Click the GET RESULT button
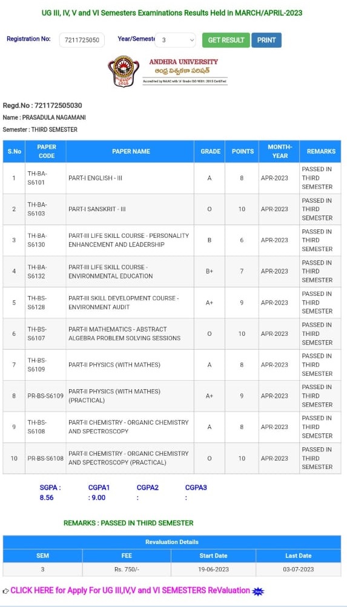347x607 pixels. (226, 40)
